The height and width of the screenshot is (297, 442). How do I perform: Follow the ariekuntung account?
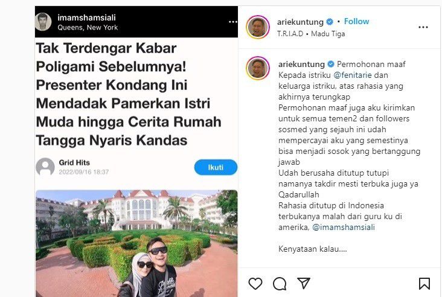pos(356,21)
